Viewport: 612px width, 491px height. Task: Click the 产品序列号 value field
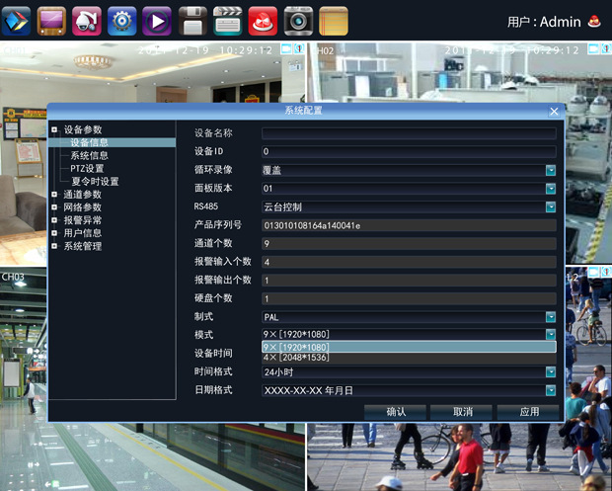(x=409, y=225)
